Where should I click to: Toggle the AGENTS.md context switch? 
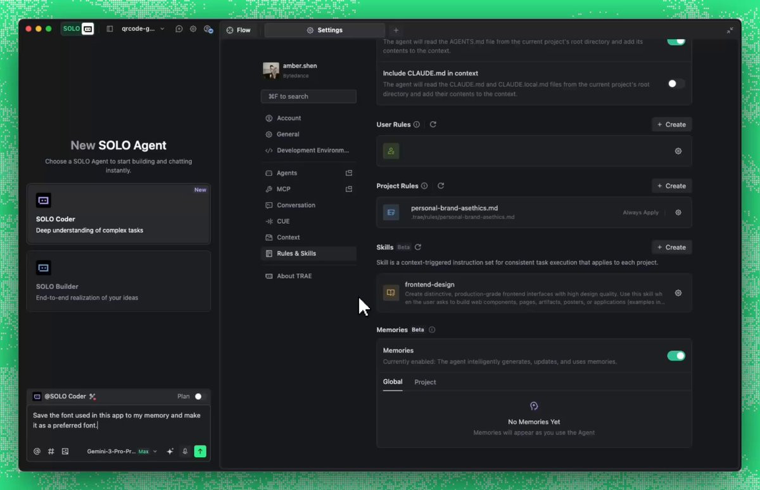tap(676, 41)
